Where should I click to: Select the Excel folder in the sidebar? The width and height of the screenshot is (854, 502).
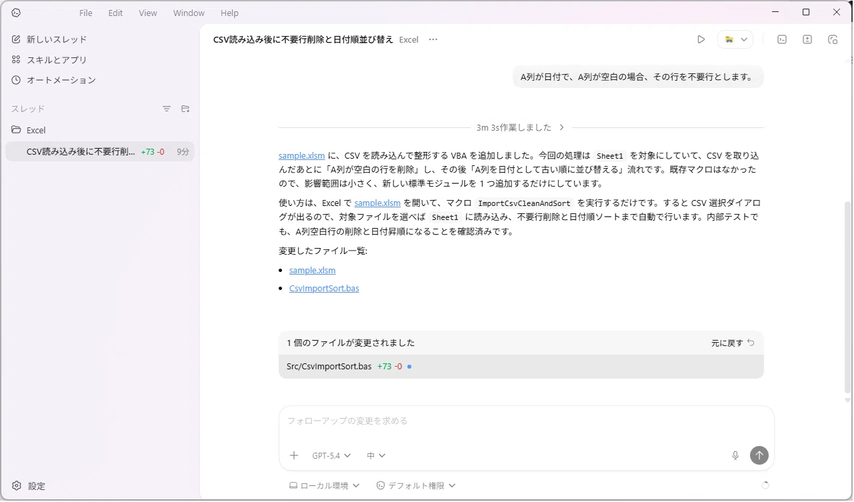pyautogui.click(x=100, y=130)
